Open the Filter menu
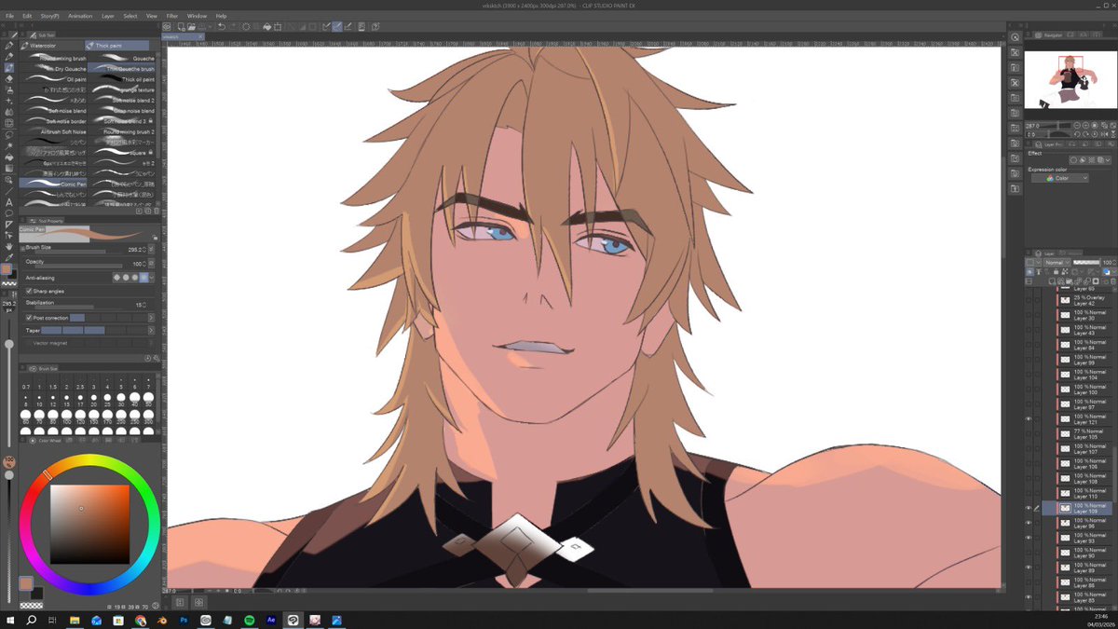The width and height of the screenshot is (1118, 629). point(172,15)
